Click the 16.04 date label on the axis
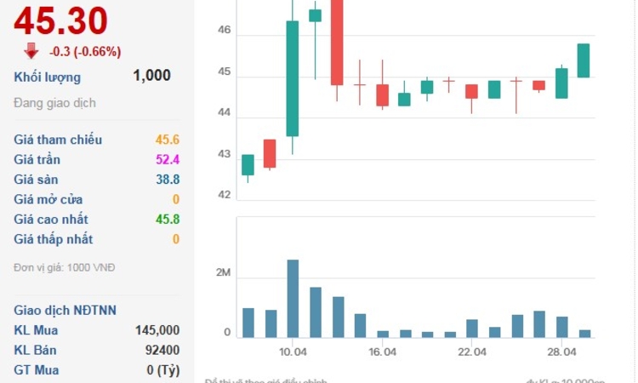This screenshot has width=638, height=383. coord(382,351)
